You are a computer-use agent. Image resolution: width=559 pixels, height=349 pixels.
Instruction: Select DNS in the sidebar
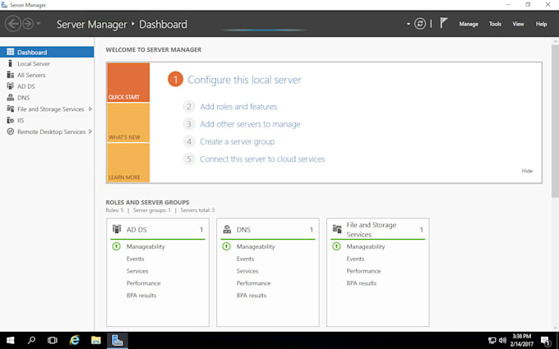(47, 98)
